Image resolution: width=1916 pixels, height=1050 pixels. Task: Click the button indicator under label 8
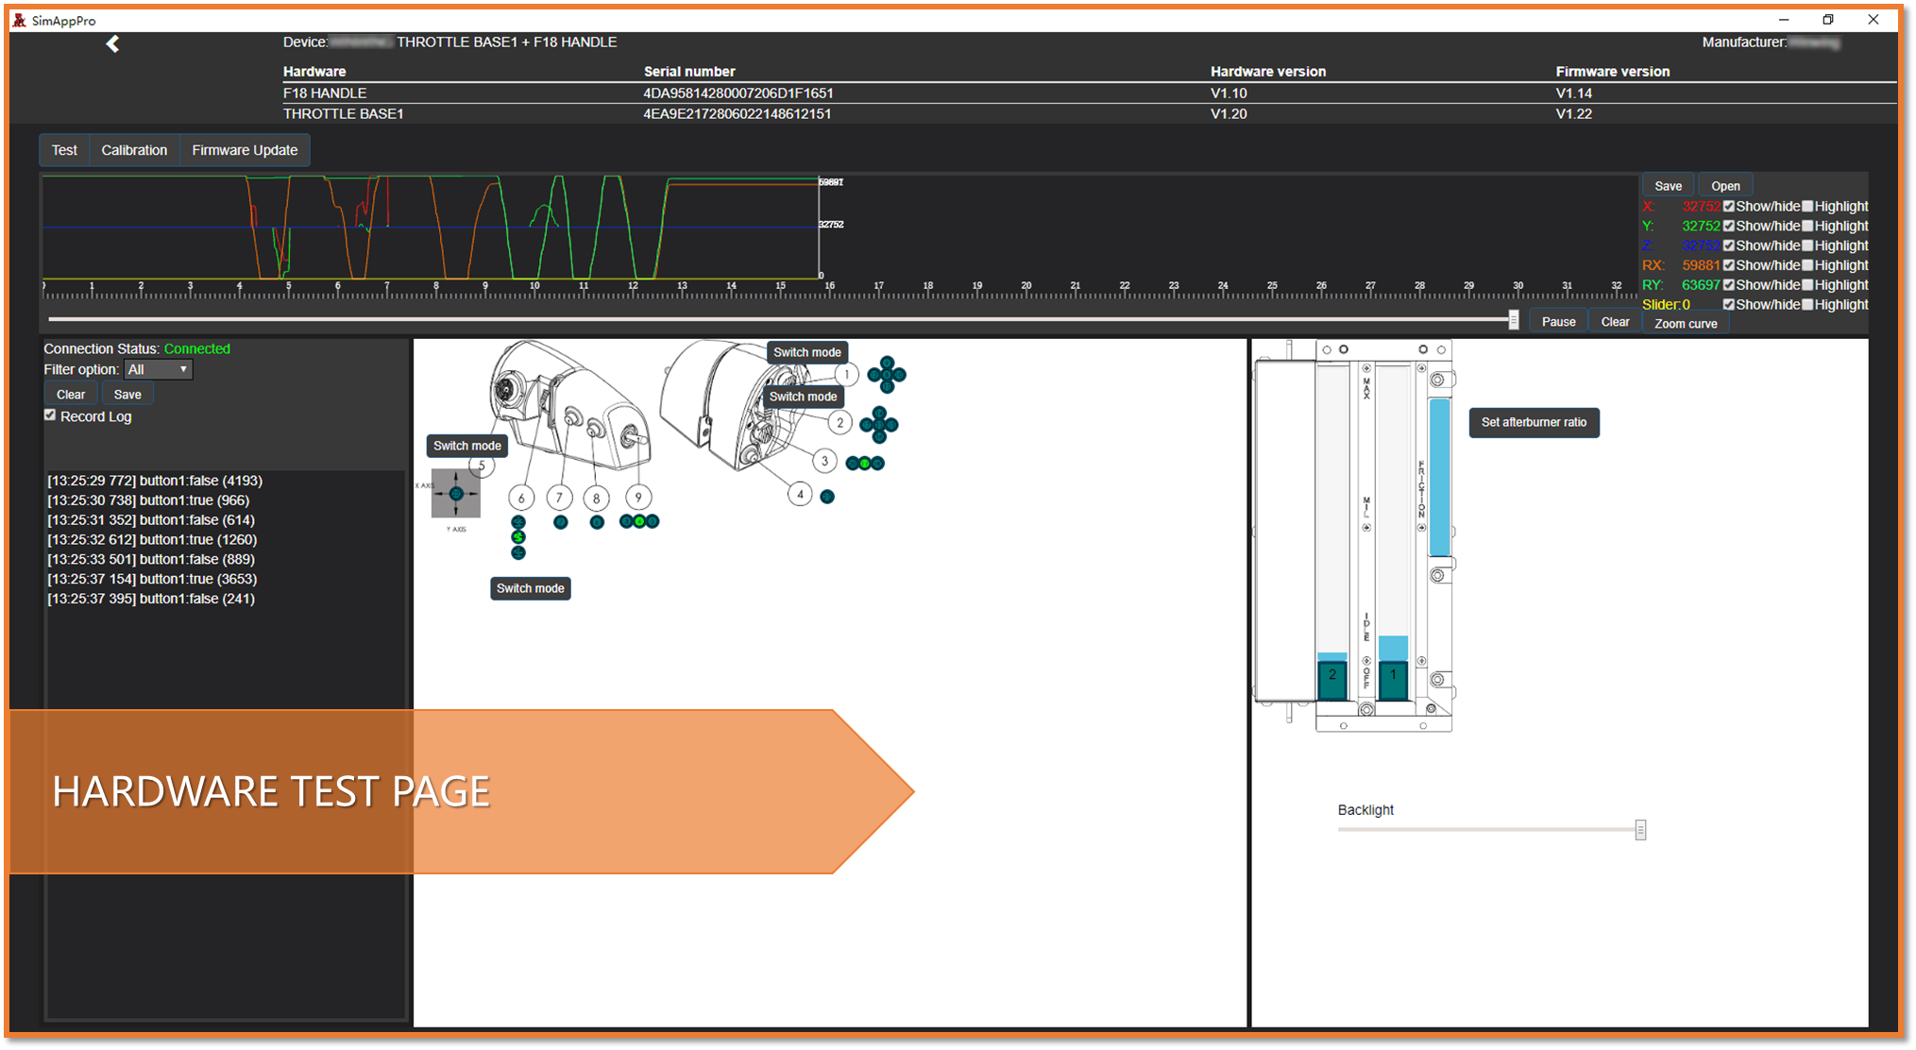click(x=597, y=522)
